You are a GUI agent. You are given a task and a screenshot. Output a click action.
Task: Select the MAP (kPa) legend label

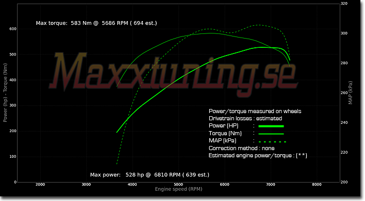click(222, 141)
